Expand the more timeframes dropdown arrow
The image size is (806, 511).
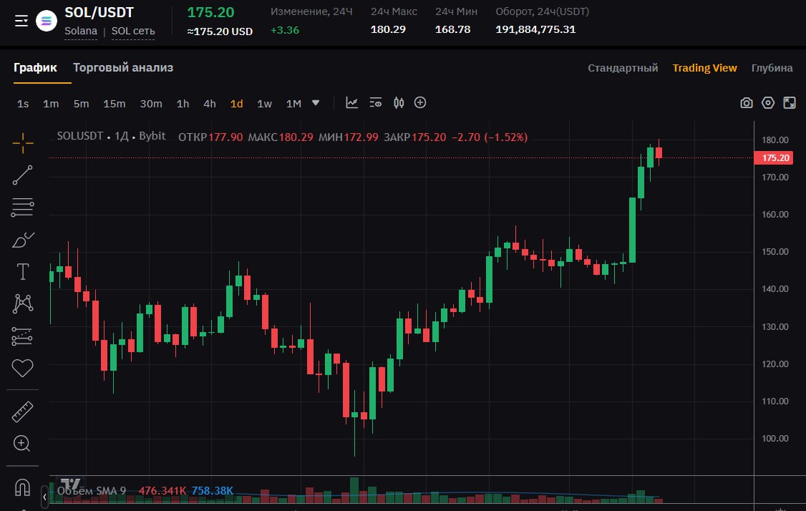click(316, 103)
